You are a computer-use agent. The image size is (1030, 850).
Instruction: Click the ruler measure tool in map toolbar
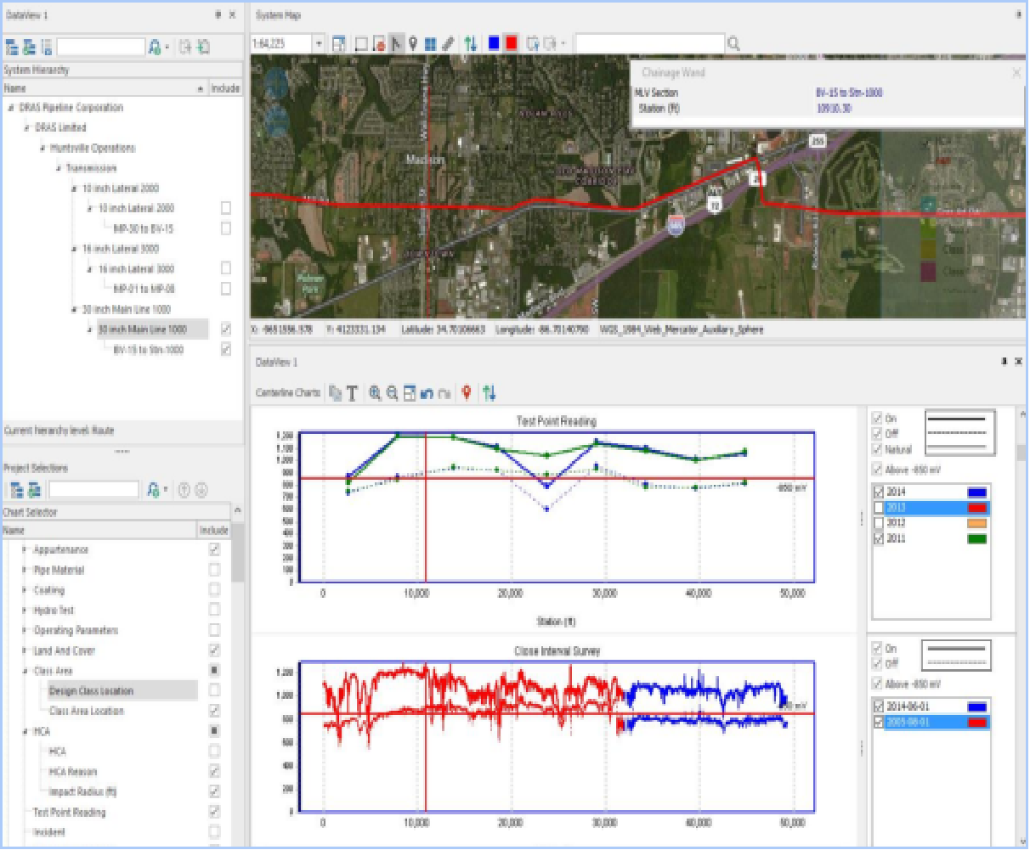coord(448,44)
